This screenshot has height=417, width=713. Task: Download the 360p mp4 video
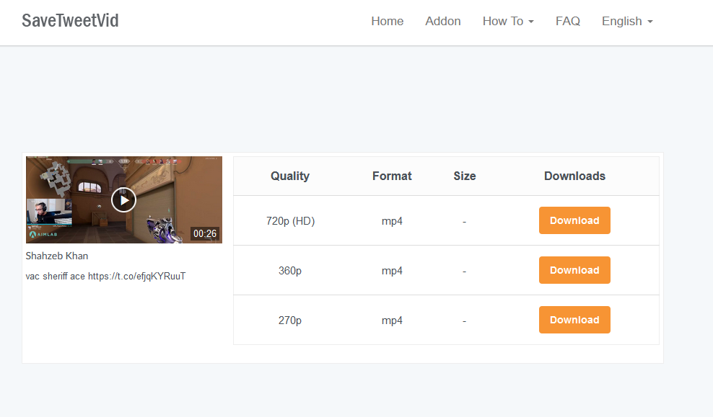(574, 270)
